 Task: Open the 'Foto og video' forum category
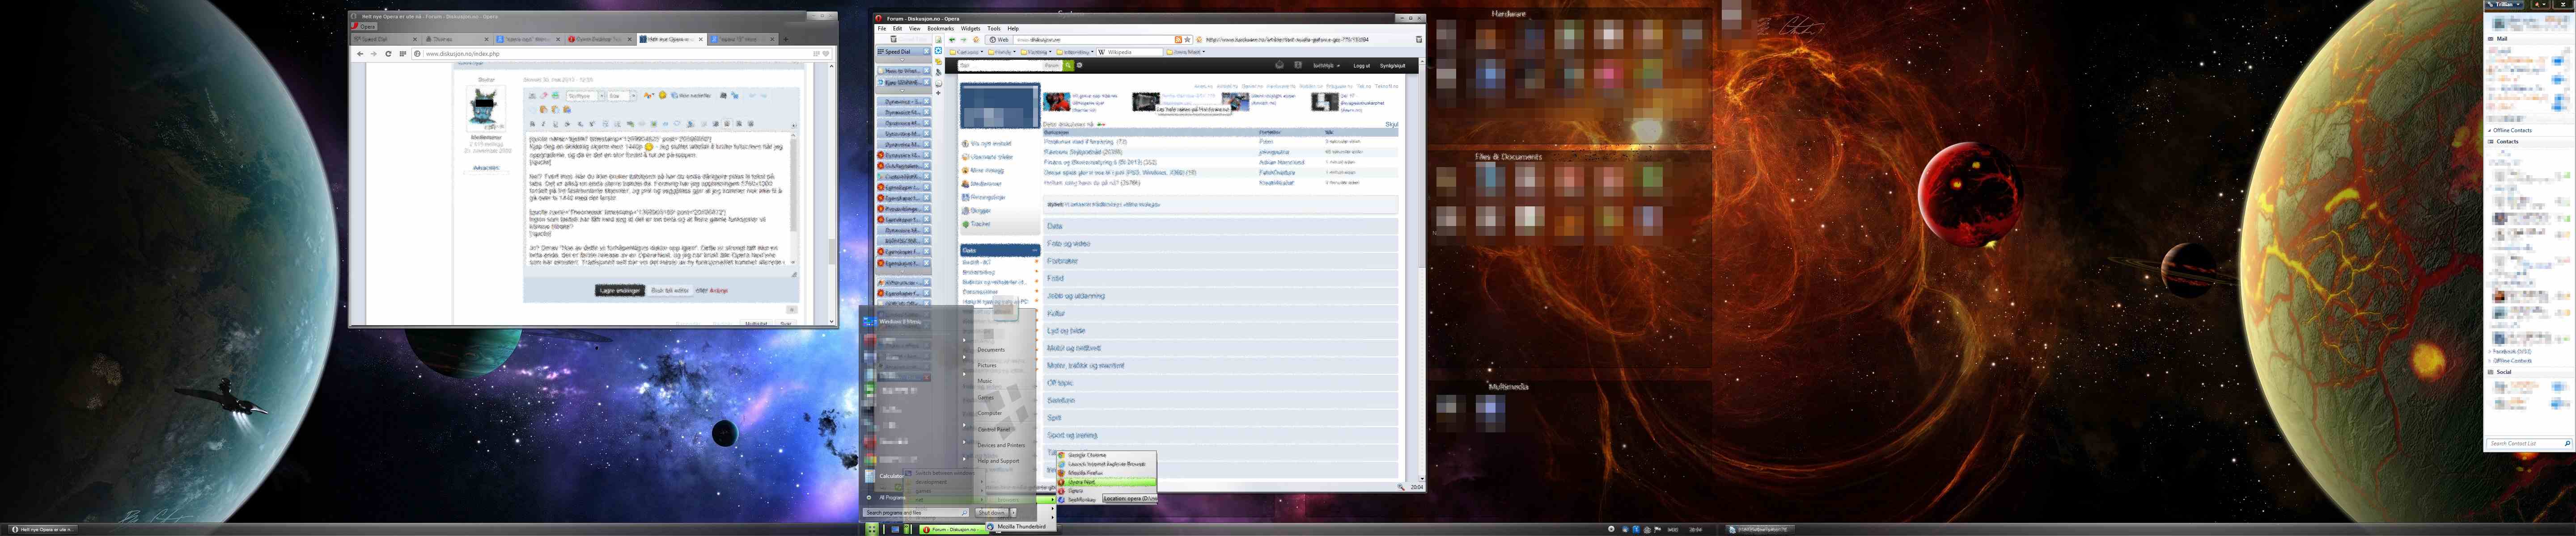coord(1068,243)
